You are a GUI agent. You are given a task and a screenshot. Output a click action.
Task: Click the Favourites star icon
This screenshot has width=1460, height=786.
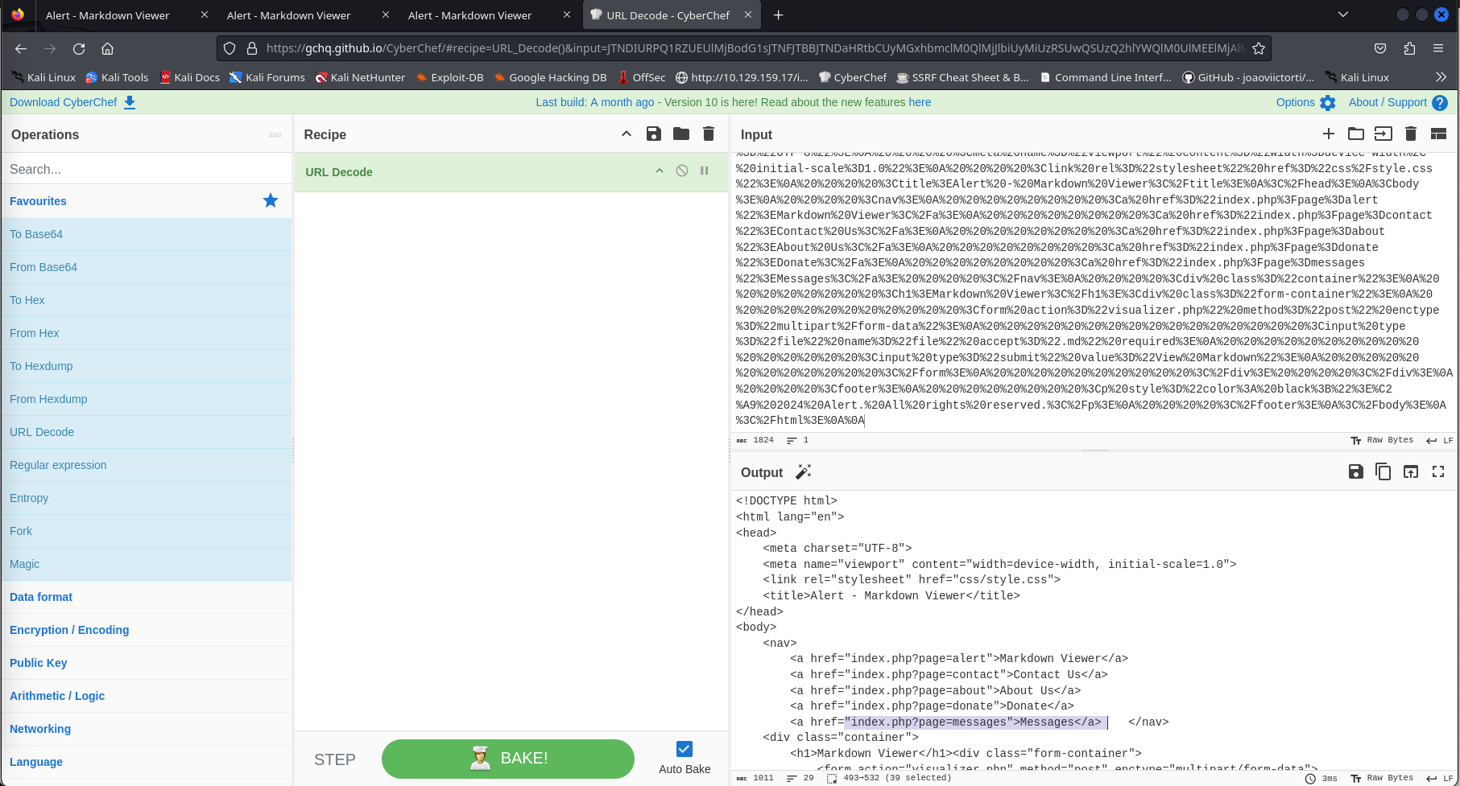click(x=271, y=200)
